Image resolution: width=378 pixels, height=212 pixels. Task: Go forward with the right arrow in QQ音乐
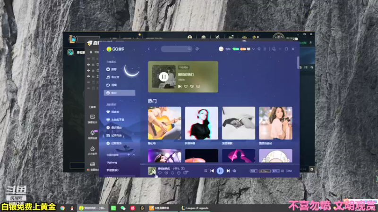155,49
